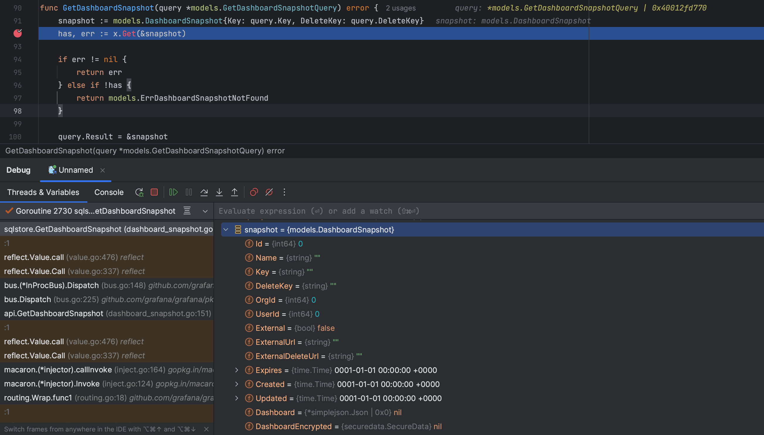This screenshot has width=764, height=435.
Task: Switch to the Console tab
Action: pos(108,192)
